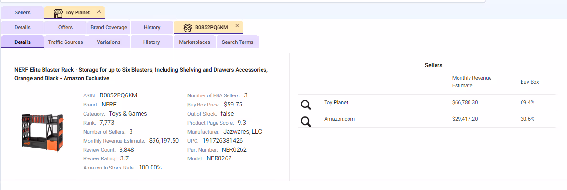The width and height of the screenshot is (567, 190).
Task: Click the Buy Box Price value $59.75
Action: click(x=233, y=105)
